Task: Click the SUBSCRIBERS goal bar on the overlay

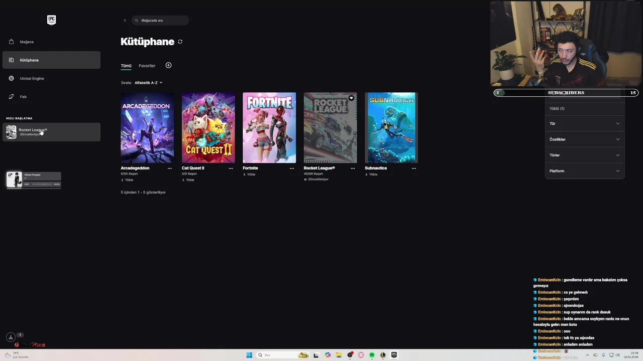Action: pyautogui.click(x=566, y=93)
